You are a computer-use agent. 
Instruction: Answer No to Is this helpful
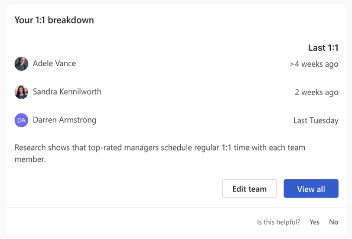pos(334,222)
